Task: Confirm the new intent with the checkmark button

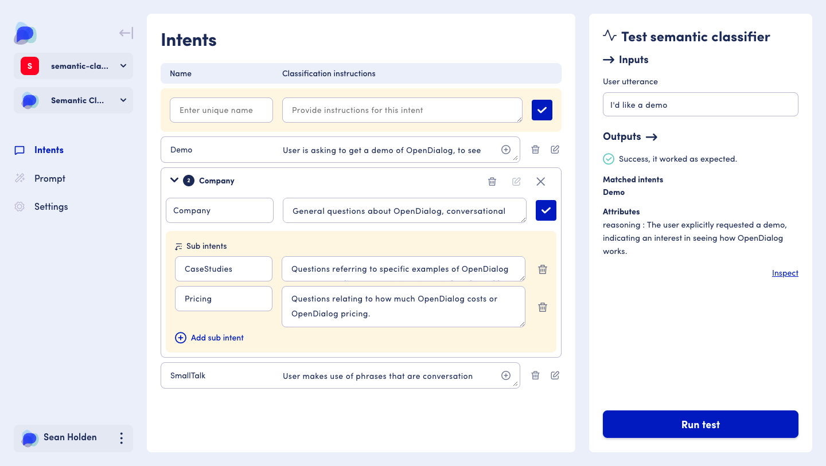Action: click(541, 109)
